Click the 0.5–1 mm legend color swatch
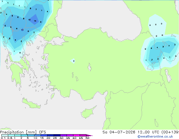The width and height of the screenshot is (179, 139). 11,135
